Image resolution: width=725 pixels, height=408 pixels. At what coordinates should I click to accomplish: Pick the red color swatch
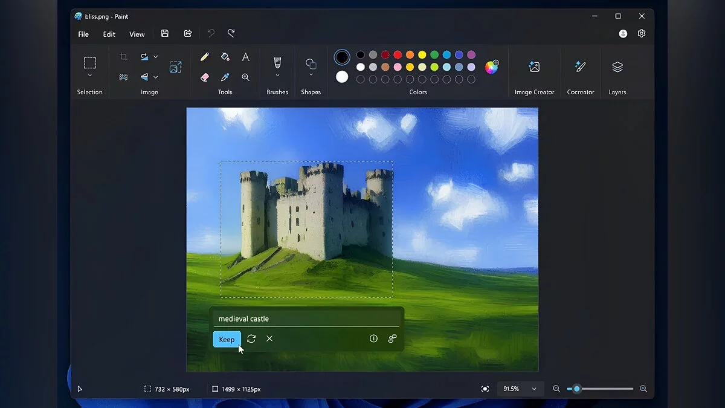(398, 55)
